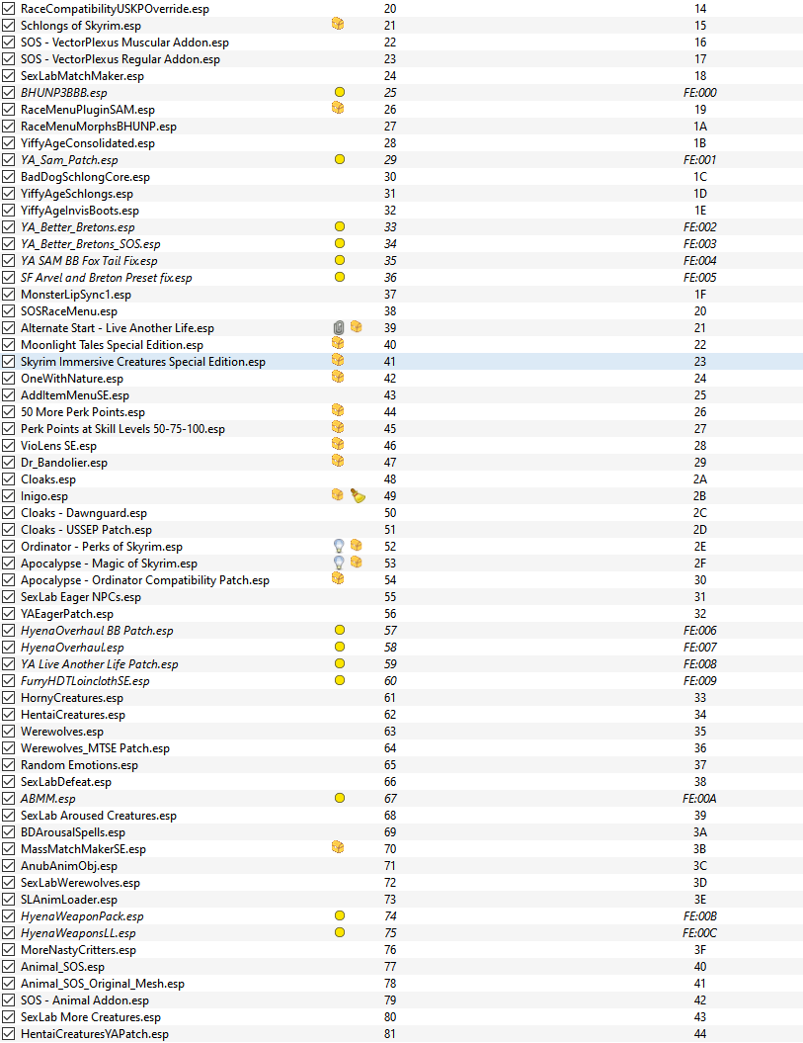
Task: Disable the RaceCompatibilityUSKPOverride.esp checkbox
Action: coord(8,9)
